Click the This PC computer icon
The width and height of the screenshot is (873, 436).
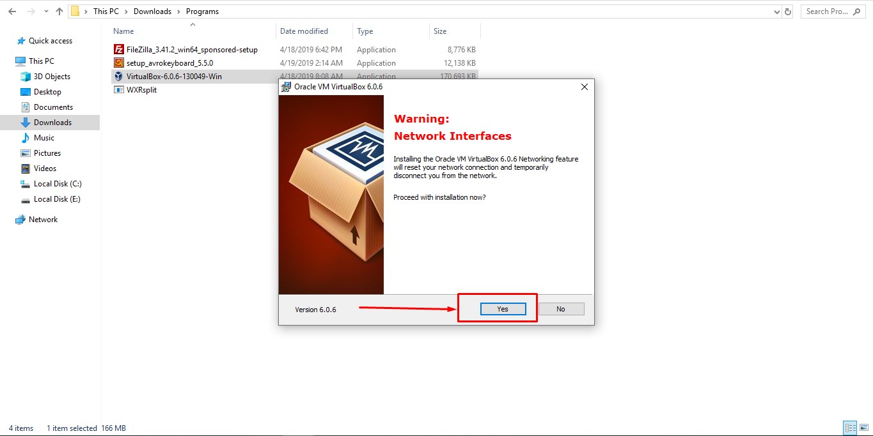(x=20, y=61)
